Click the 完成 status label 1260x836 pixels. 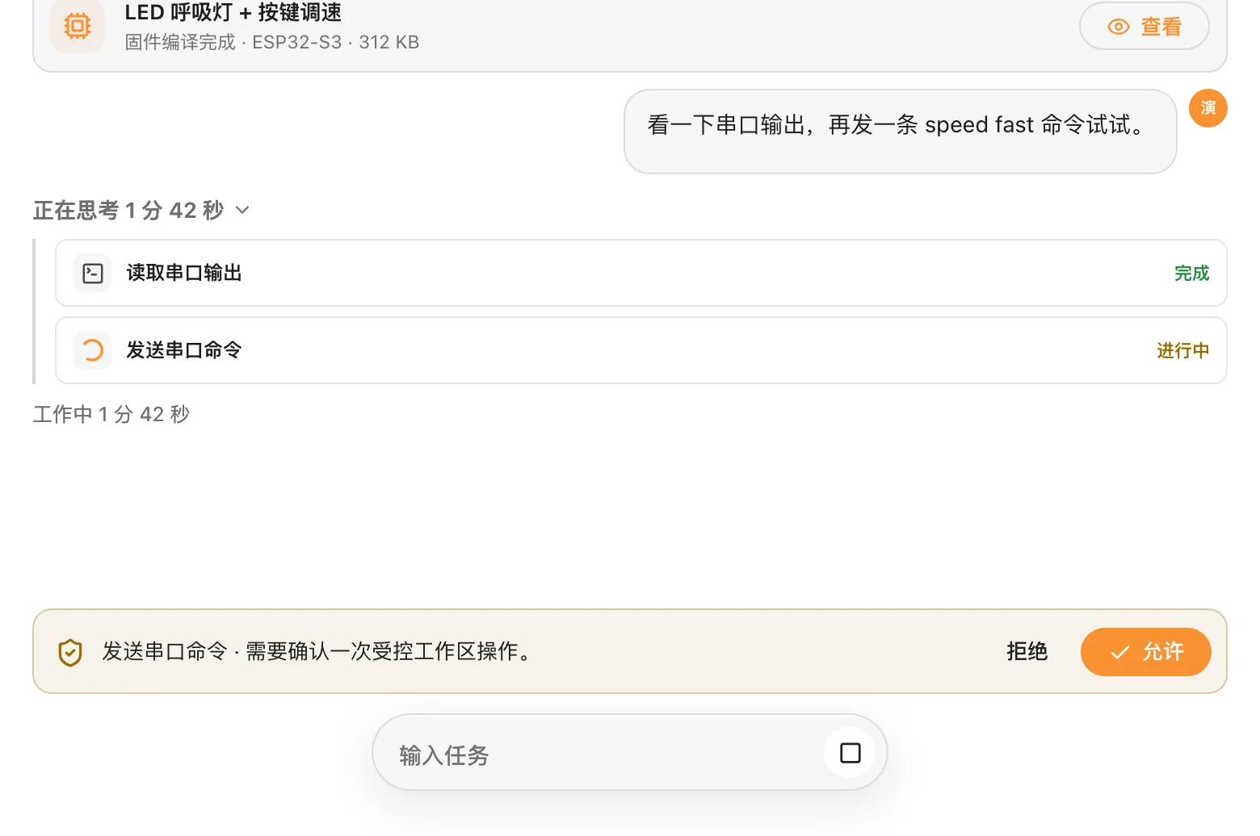[1191, 273]
